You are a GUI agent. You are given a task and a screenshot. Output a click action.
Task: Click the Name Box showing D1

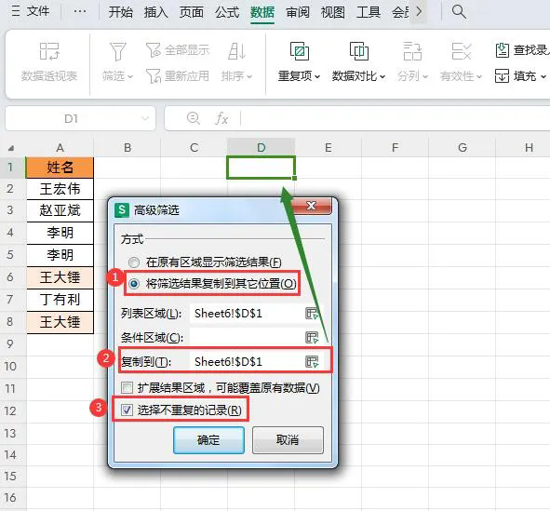[x=72, y=118]
